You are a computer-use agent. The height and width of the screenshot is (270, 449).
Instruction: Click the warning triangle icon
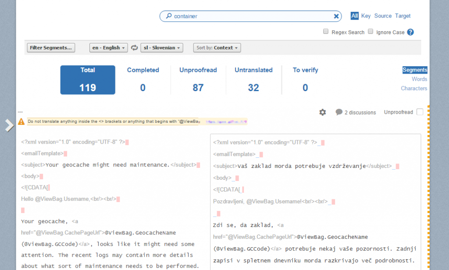click(21, 121)
